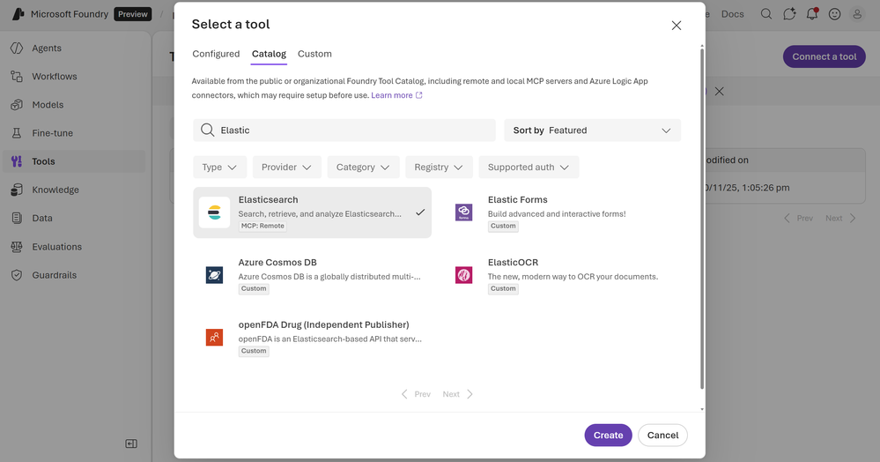Open the Evaluations scale icon
The width and height of the screenshot is (880, 462).
17,247
